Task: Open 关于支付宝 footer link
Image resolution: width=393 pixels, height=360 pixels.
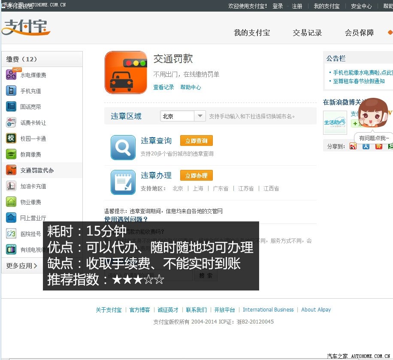Action: [x=109, y=310]
